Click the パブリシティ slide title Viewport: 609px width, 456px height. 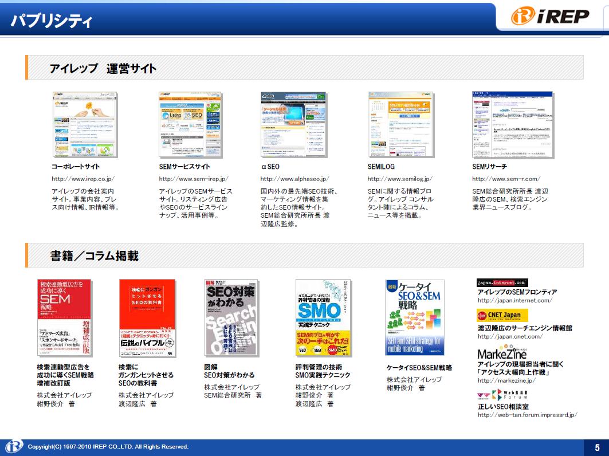tap(51, 21)
